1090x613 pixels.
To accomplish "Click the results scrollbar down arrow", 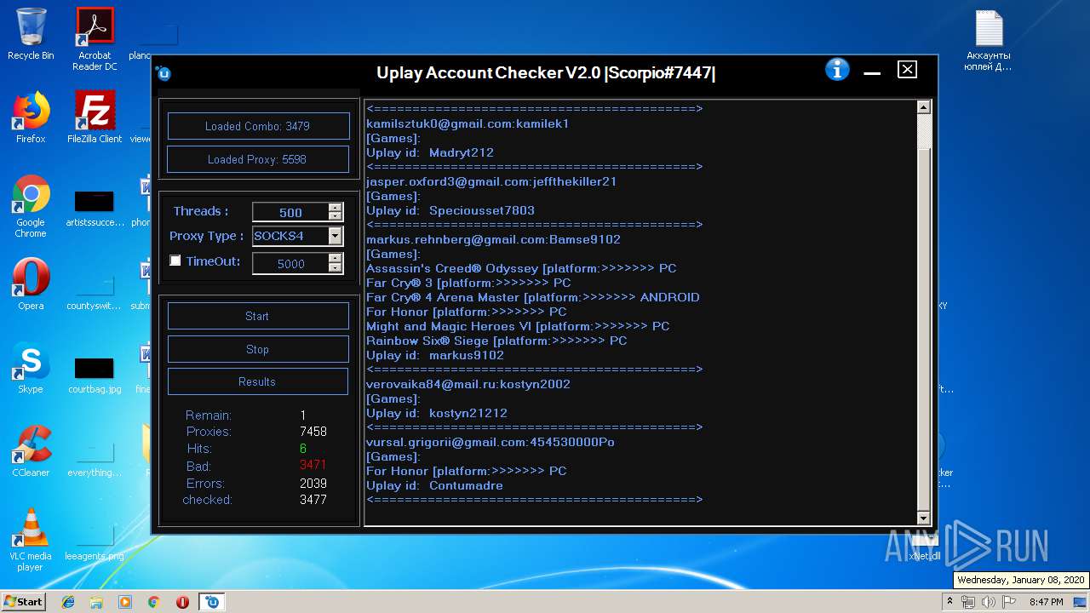I will point(923,518).
